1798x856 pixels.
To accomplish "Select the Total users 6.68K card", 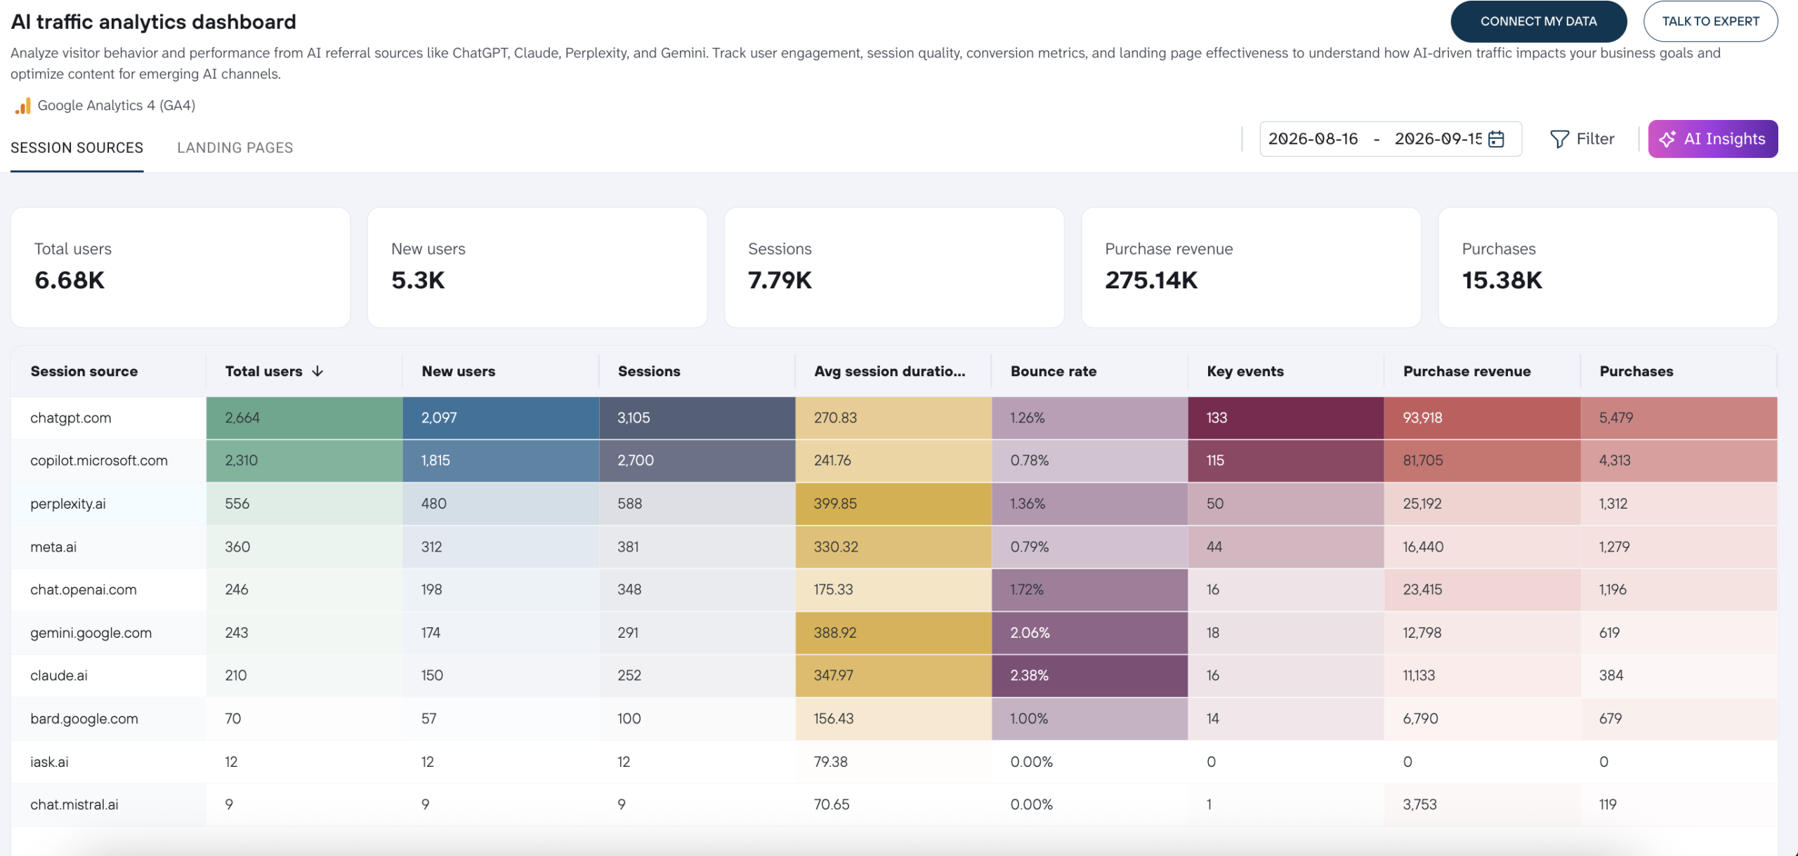I will point(181,267).
